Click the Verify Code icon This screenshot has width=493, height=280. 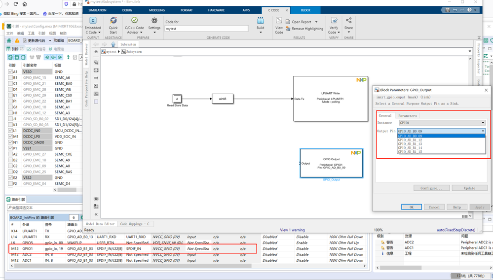tap(334, 21)
